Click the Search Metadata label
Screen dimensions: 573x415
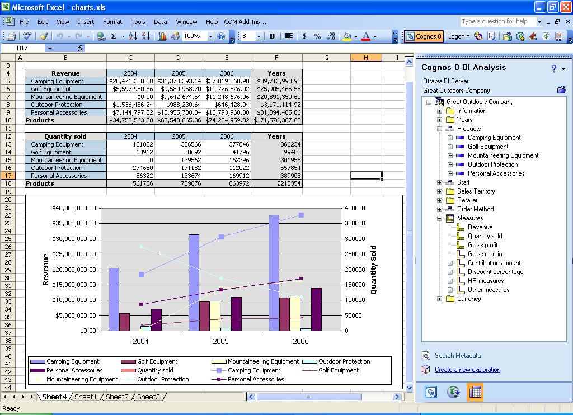(458, 356)
